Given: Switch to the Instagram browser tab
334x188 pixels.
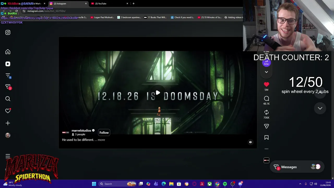Looking at the screenshot, I should 68,4.
